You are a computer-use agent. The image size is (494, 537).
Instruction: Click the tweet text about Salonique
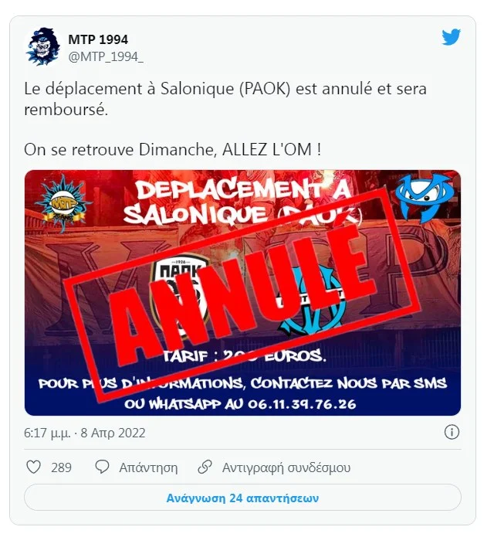point(225,99)
